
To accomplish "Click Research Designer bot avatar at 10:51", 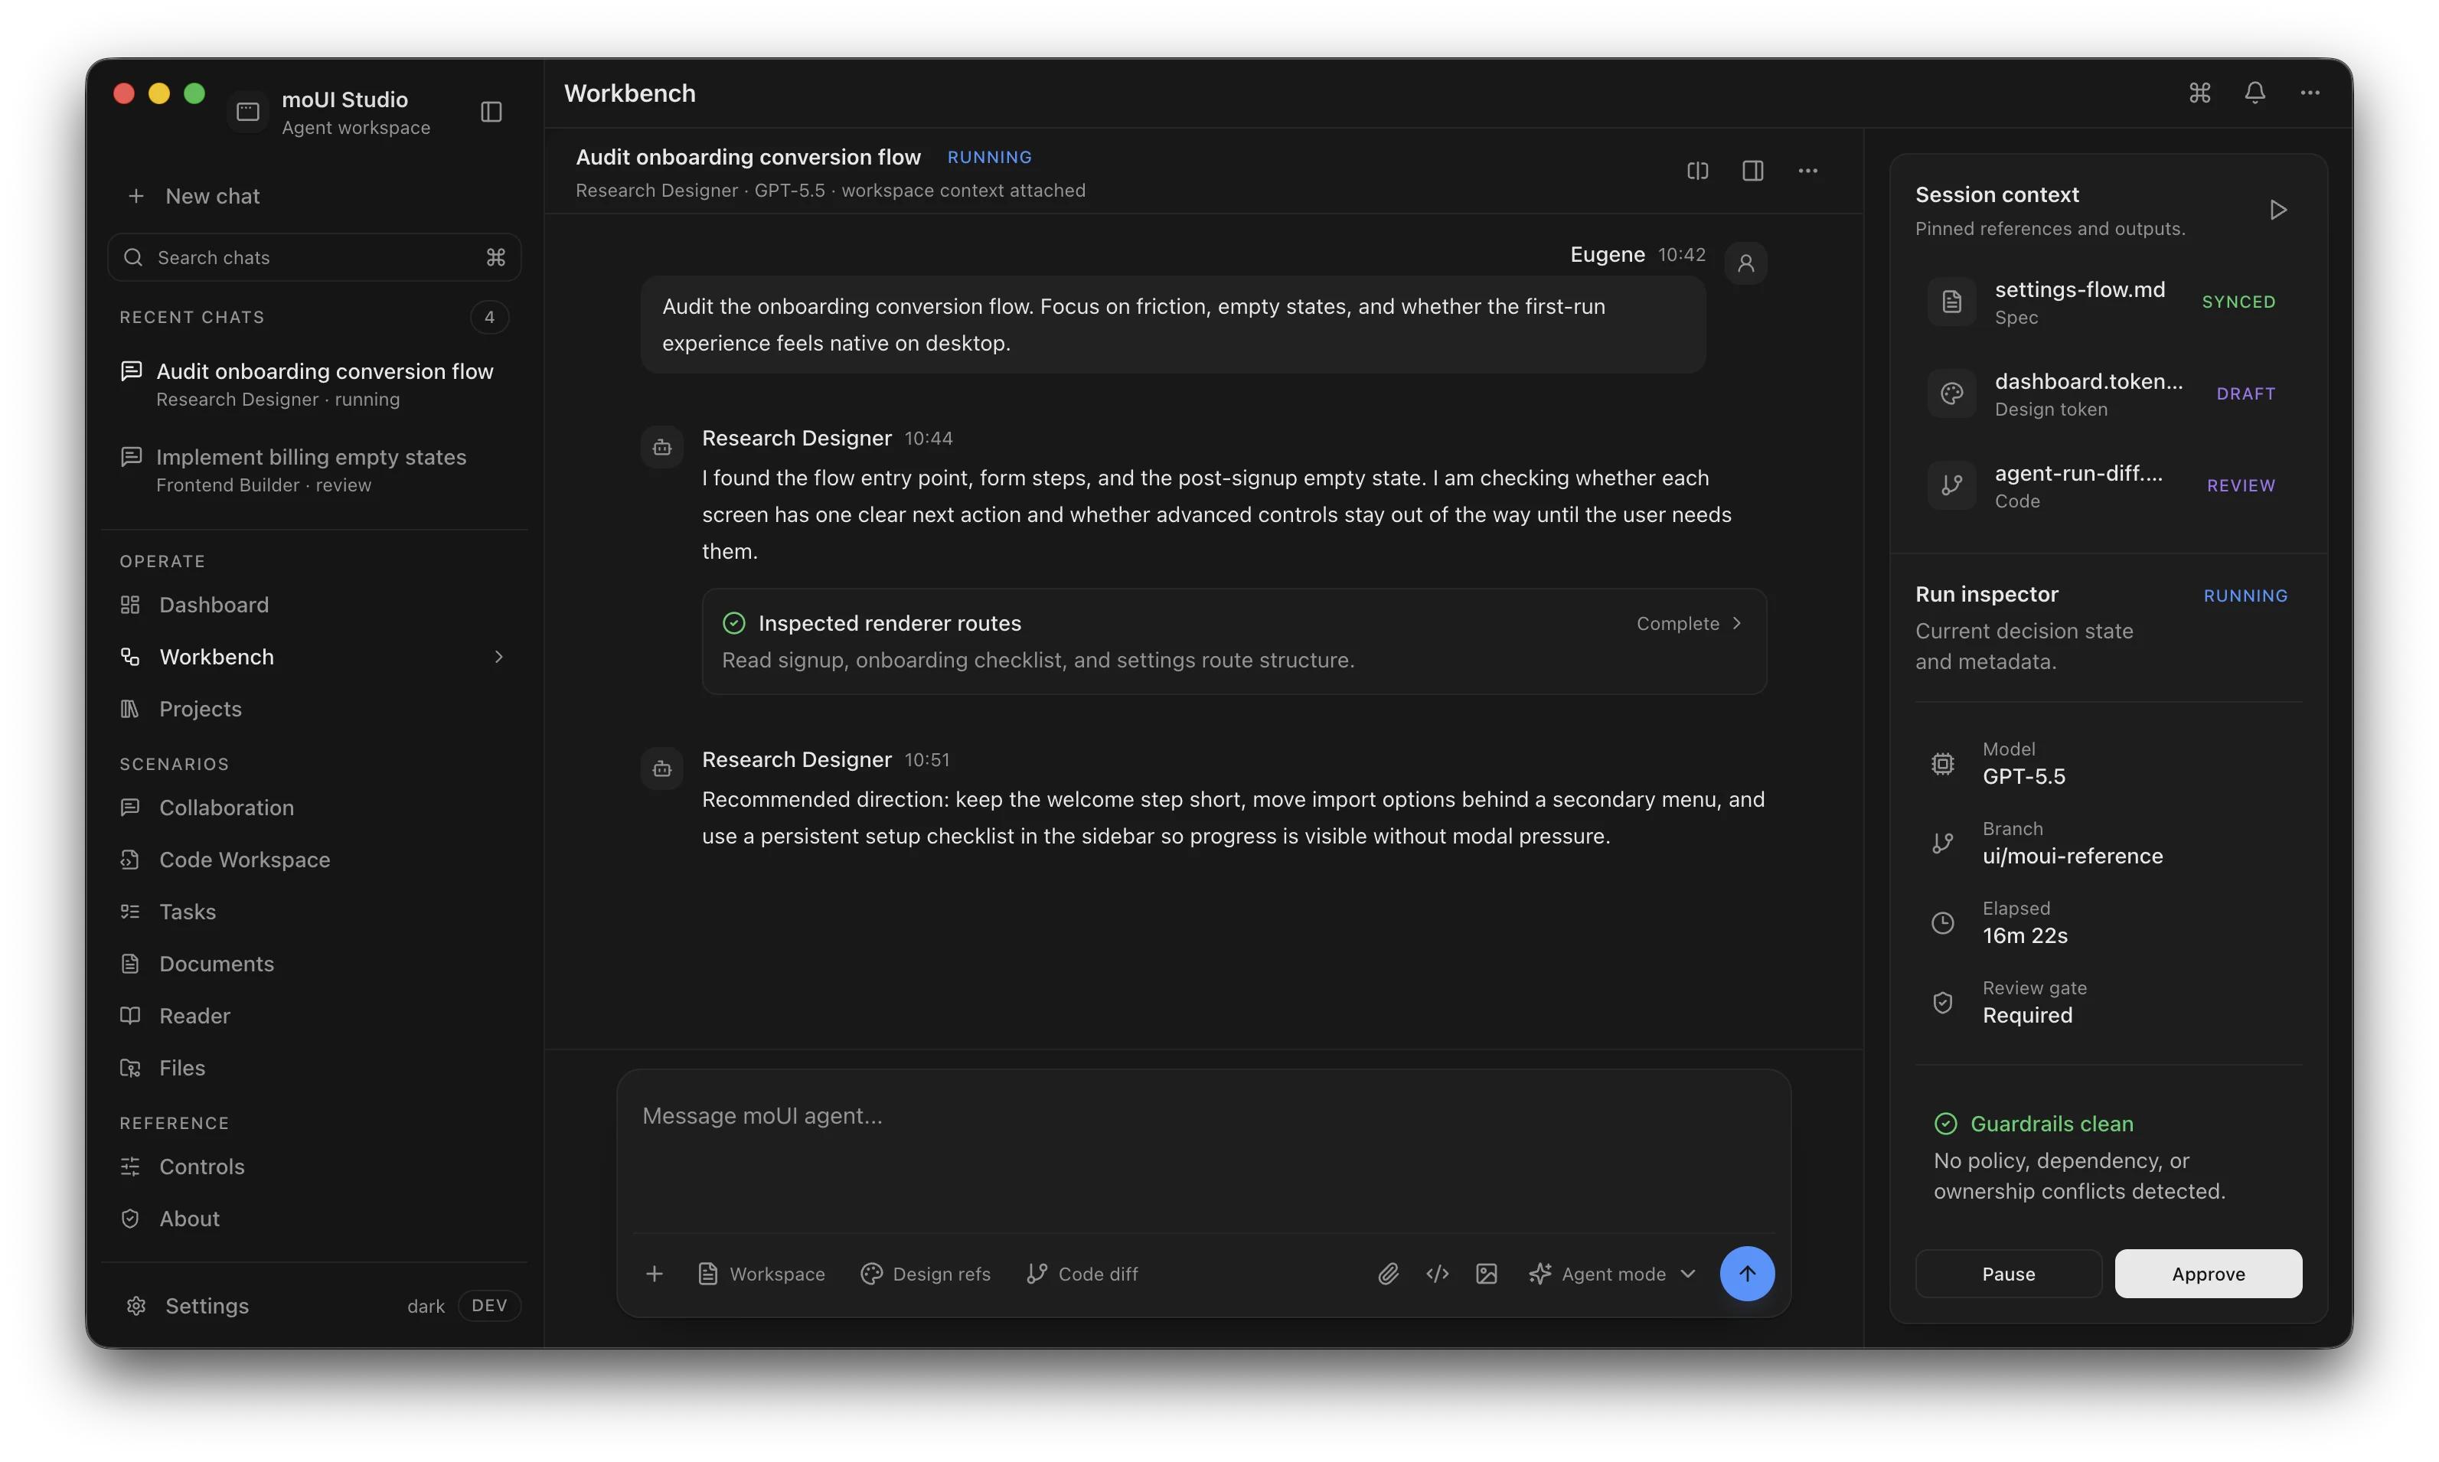I will point(662,769).
